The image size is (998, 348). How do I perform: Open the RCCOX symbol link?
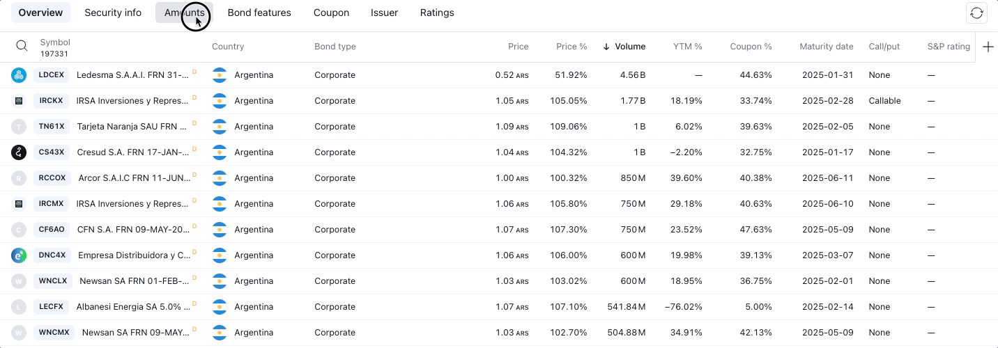[52, 178]
